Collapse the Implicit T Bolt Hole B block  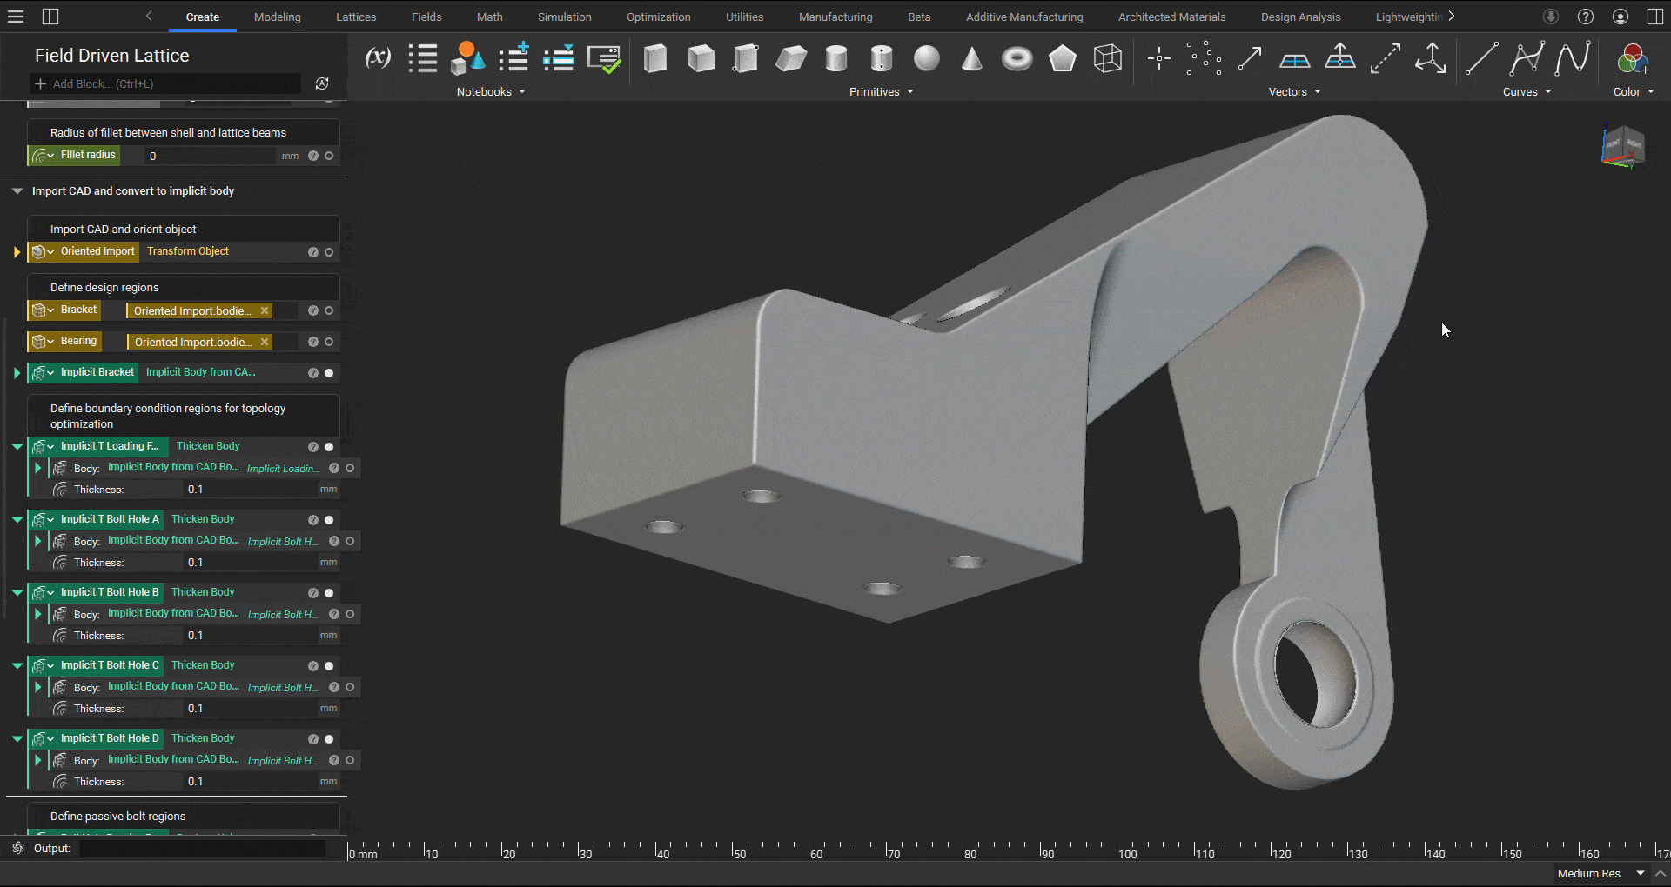pos(17,592)
